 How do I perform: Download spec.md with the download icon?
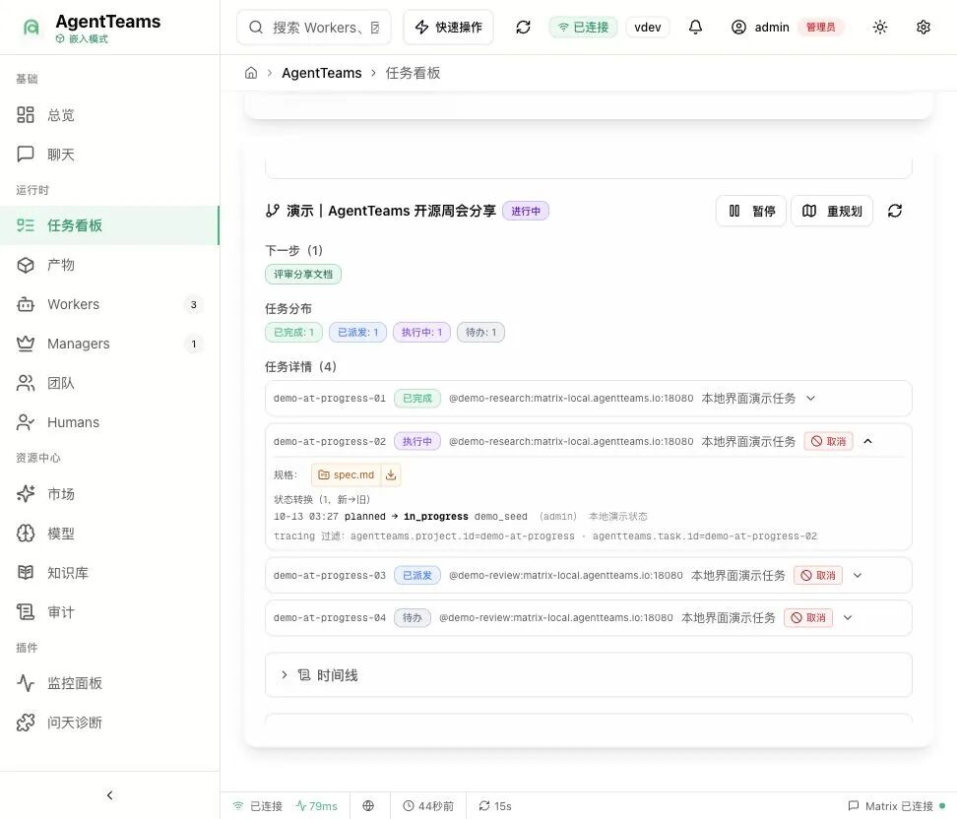[x=391, y=474]
